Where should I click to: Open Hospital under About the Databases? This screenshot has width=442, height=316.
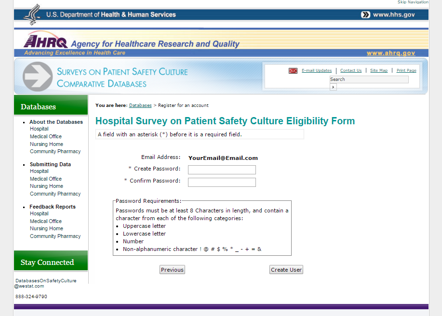39,129
